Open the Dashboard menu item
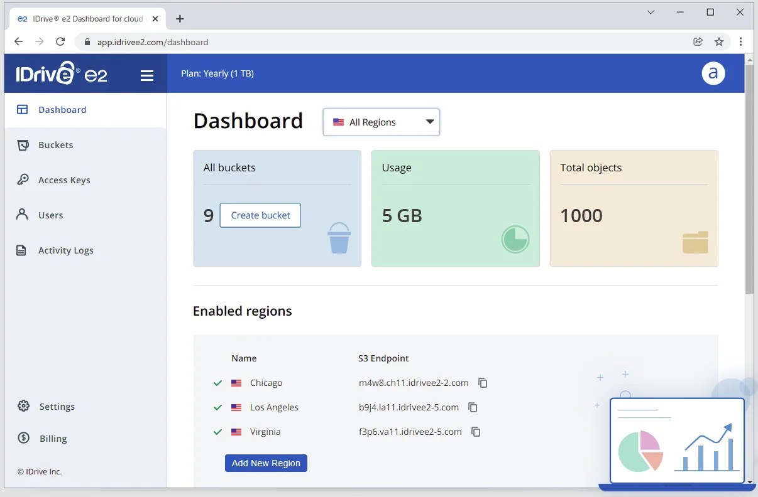Image resolution: width=758 pixels, height=497 pixels. 85,110
